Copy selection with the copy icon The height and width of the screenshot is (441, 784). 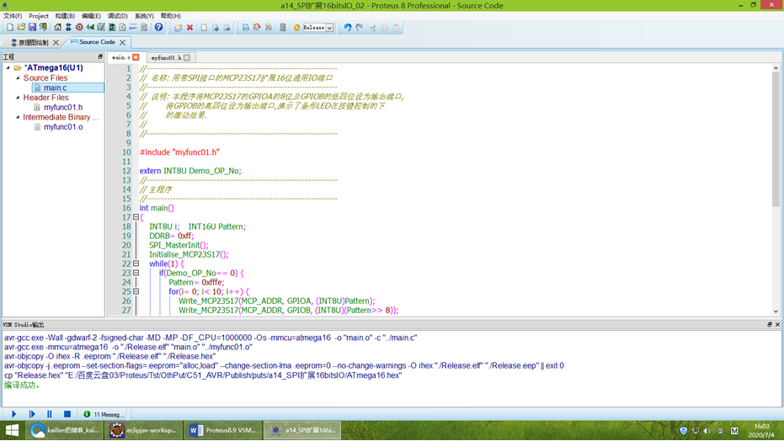(385, 28)
